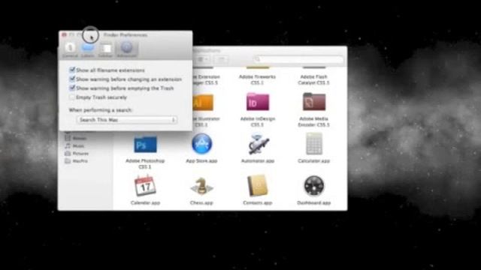
Task: Select the Dashboard.app icon
Action: pos(314,186)
